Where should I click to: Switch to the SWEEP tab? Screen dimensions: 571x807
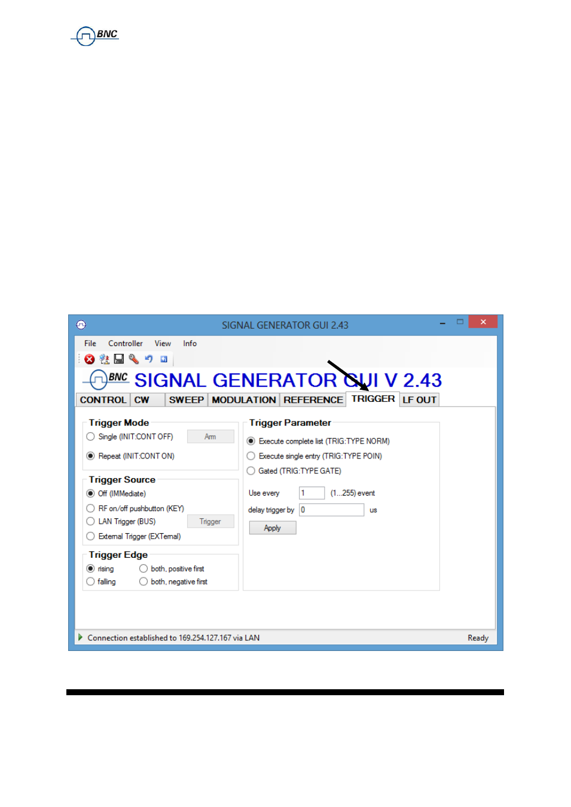pyautogui.click(x=186, y=400)
